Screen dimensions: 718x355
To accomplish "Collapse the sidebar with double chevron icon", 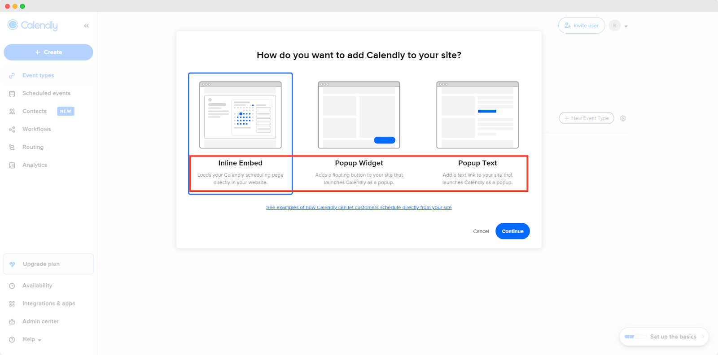I will [87, 26].
